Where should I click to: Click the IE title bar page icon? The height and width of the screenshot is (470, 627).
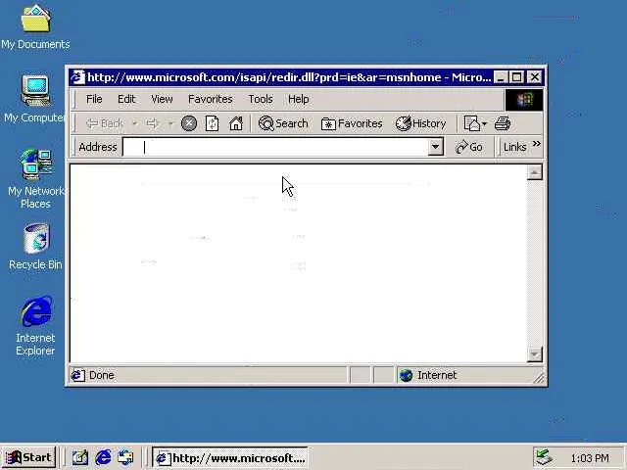pyautogui.click(x=78, y=76)
